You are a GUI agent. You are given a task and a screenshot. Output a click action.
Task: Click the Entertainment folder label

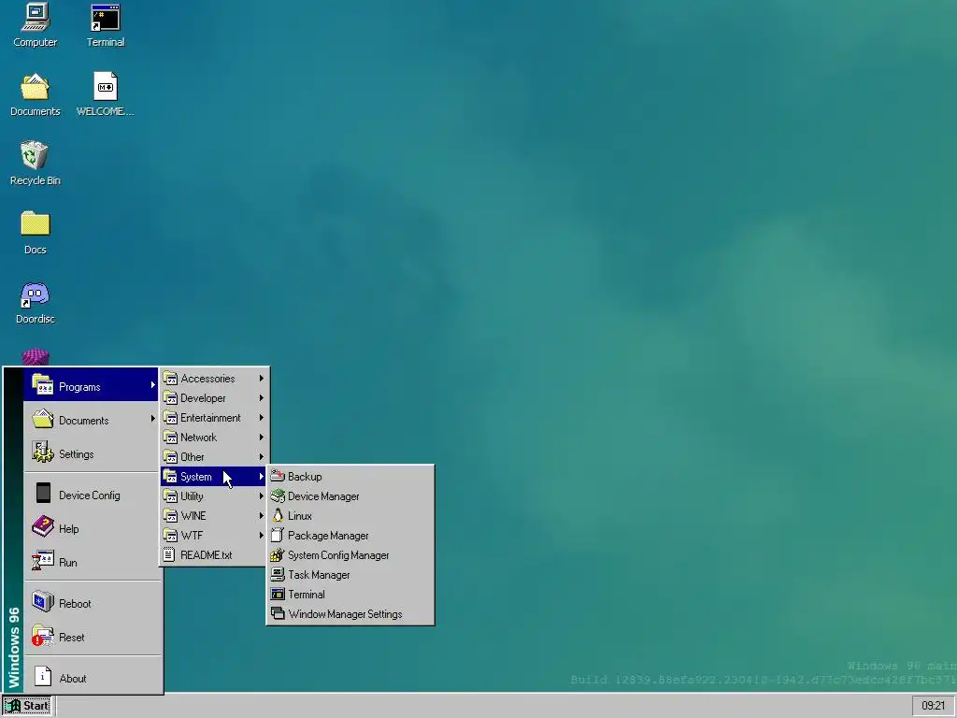click(x=210, y=418)
